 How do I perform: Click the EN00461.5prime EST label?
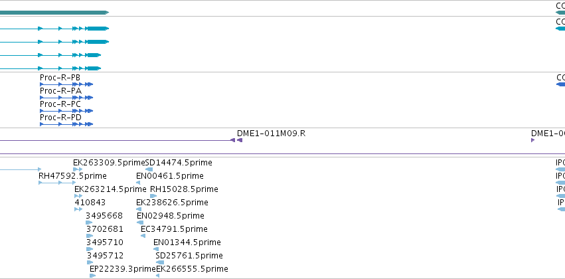170,176
